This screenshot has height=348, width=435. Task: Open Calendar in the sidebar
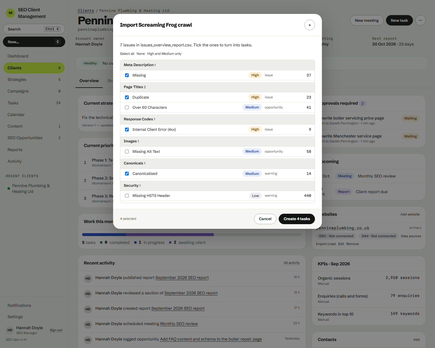pos(34,115)
